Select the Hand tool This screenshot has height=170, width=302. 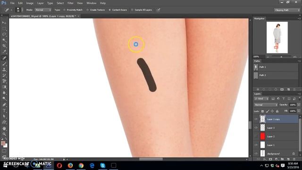[4, 128]
